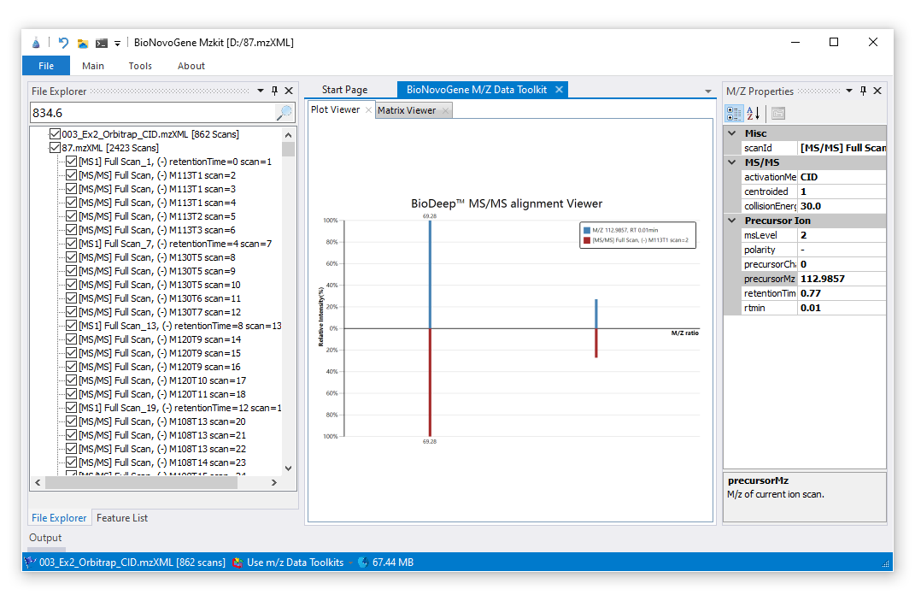
Task: Toggle checkbox for M130T7 scan=12
Action: pos(72,311)
